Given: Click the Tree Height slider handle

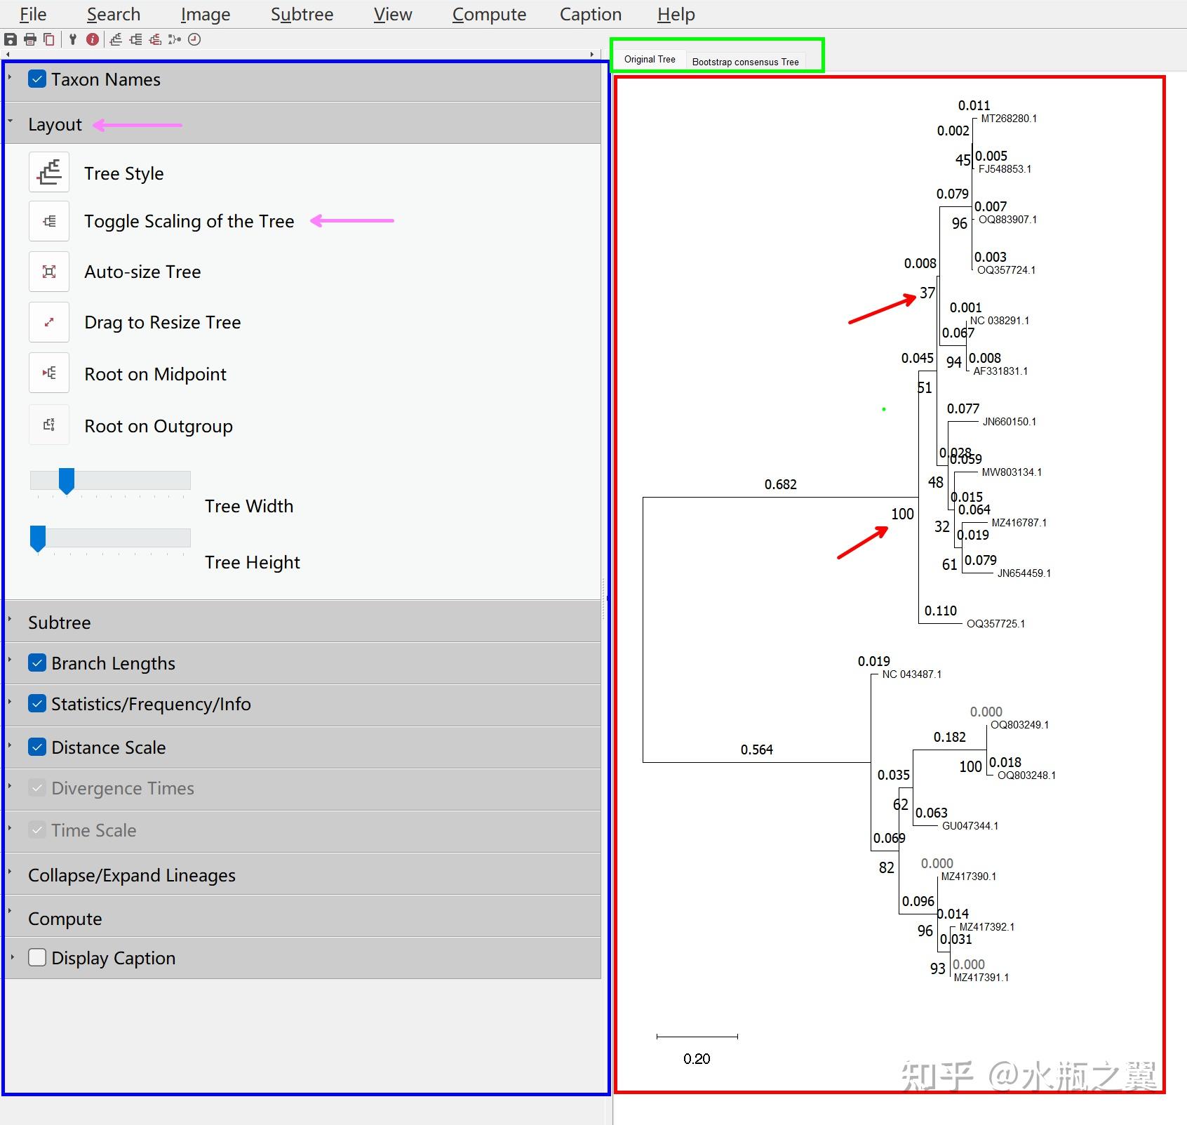Looking at the screenshot, I should (38, 539).
